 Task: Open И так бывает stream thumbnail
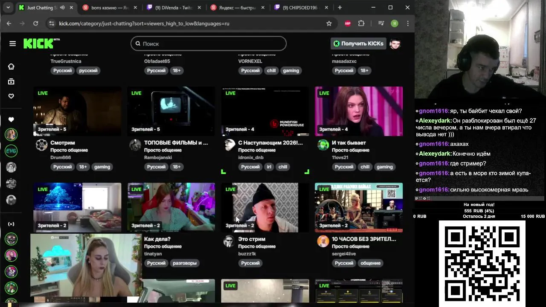tap(359, 111)
